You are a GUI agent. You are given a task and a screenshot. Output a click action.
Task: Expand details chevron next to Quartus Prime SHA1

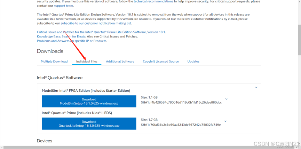225,121
